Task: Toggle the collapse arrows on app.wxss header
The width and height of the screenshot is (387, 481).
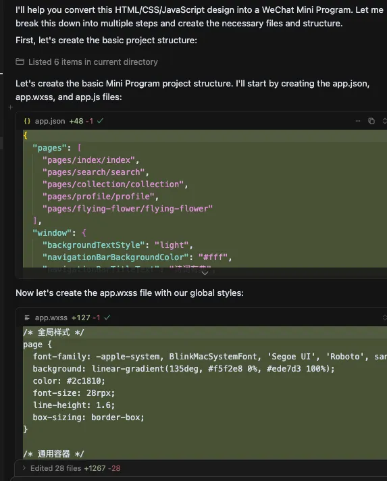Action: pyautogui.click(x=384, y=318)
